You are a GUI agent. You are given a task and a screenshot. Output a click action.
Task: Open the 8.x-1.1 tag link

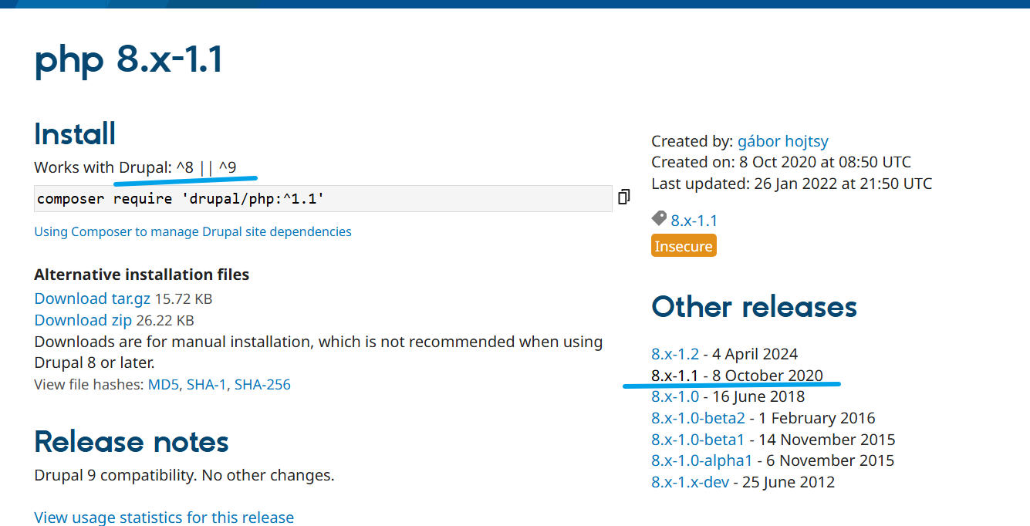tap(694, 221)
